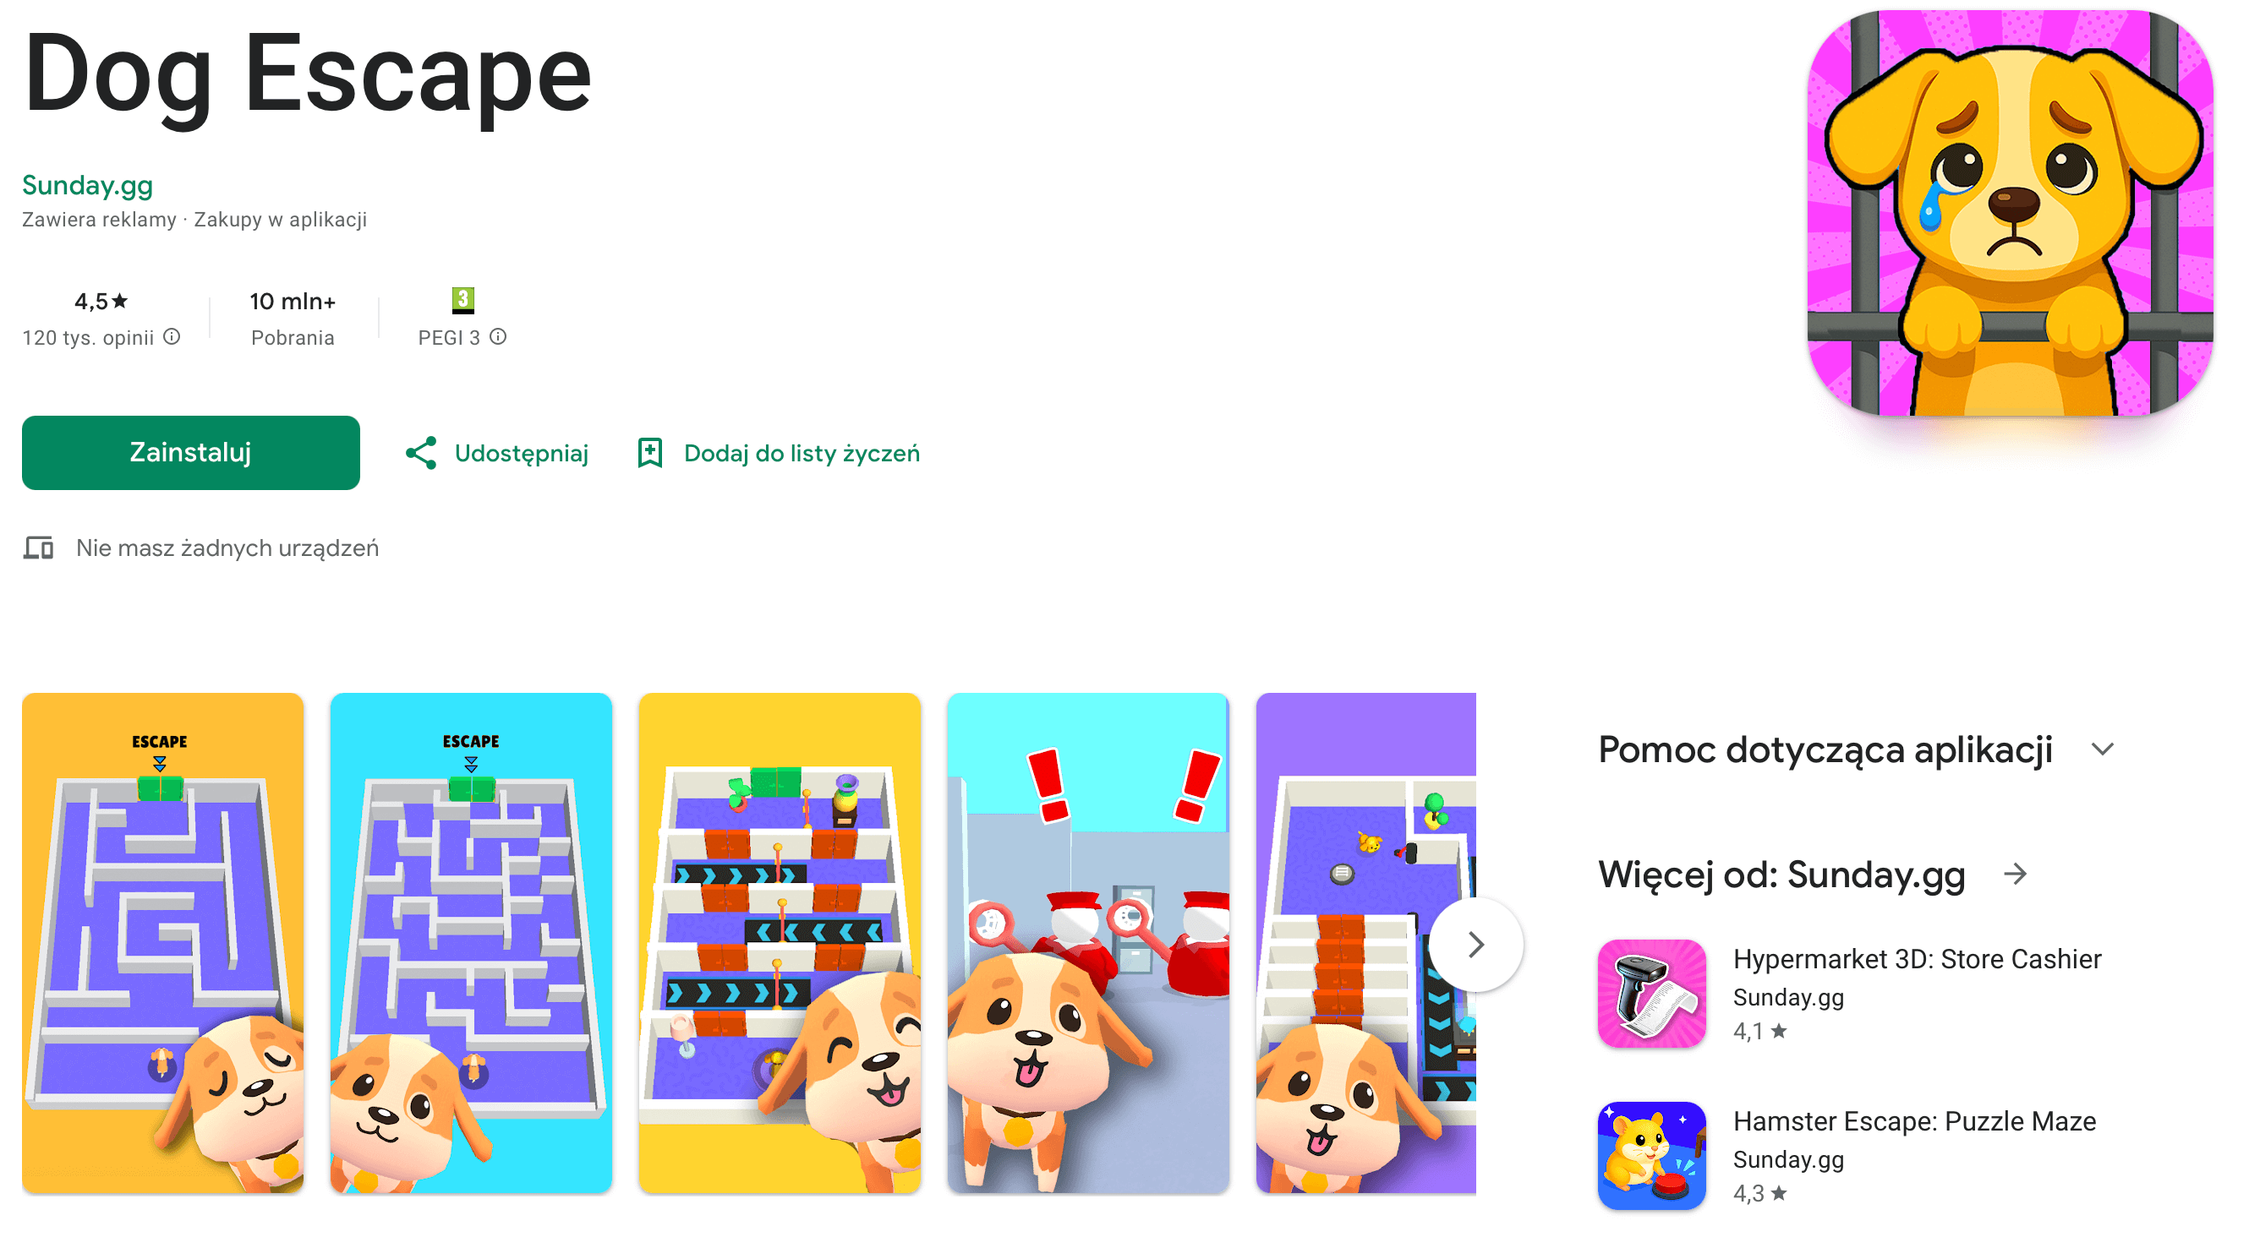Show next screenshots with the carousel arrow
This screenshot has height=1237, width=2249.
1475,944
